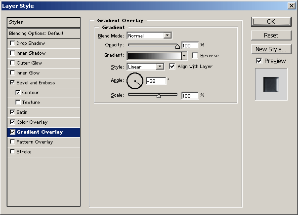Click the style preview thumbnail
This screenshot has height=215, width=298.
coord(270,84)
